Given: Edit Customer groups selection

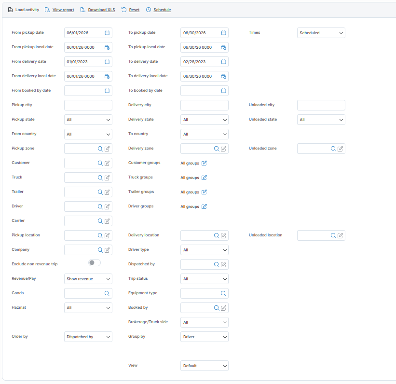Looking at the screenshot, I should pos(204,163).
